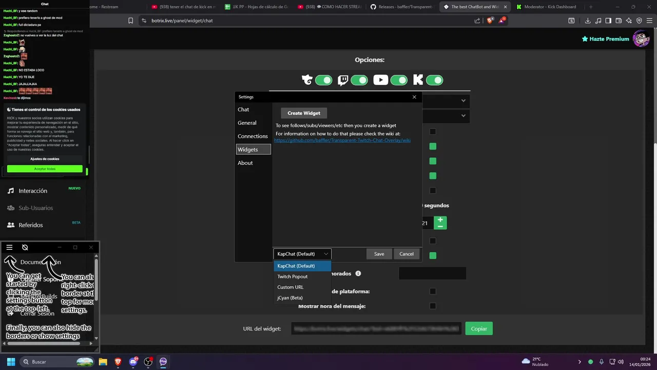Open 'Interacción' in the sidebar

tap(33, 191)
